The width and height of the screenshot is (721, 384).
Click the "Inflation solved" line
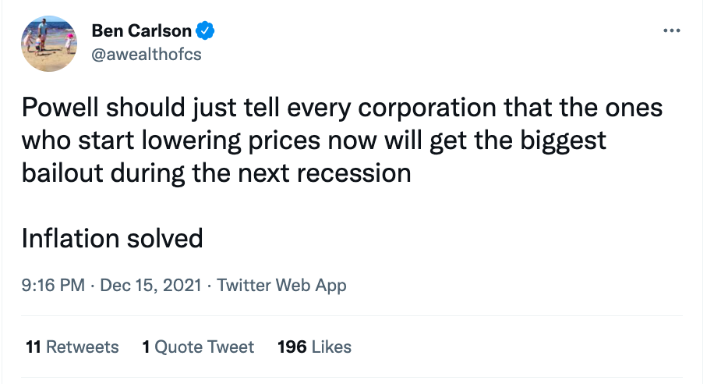[112, 238]
